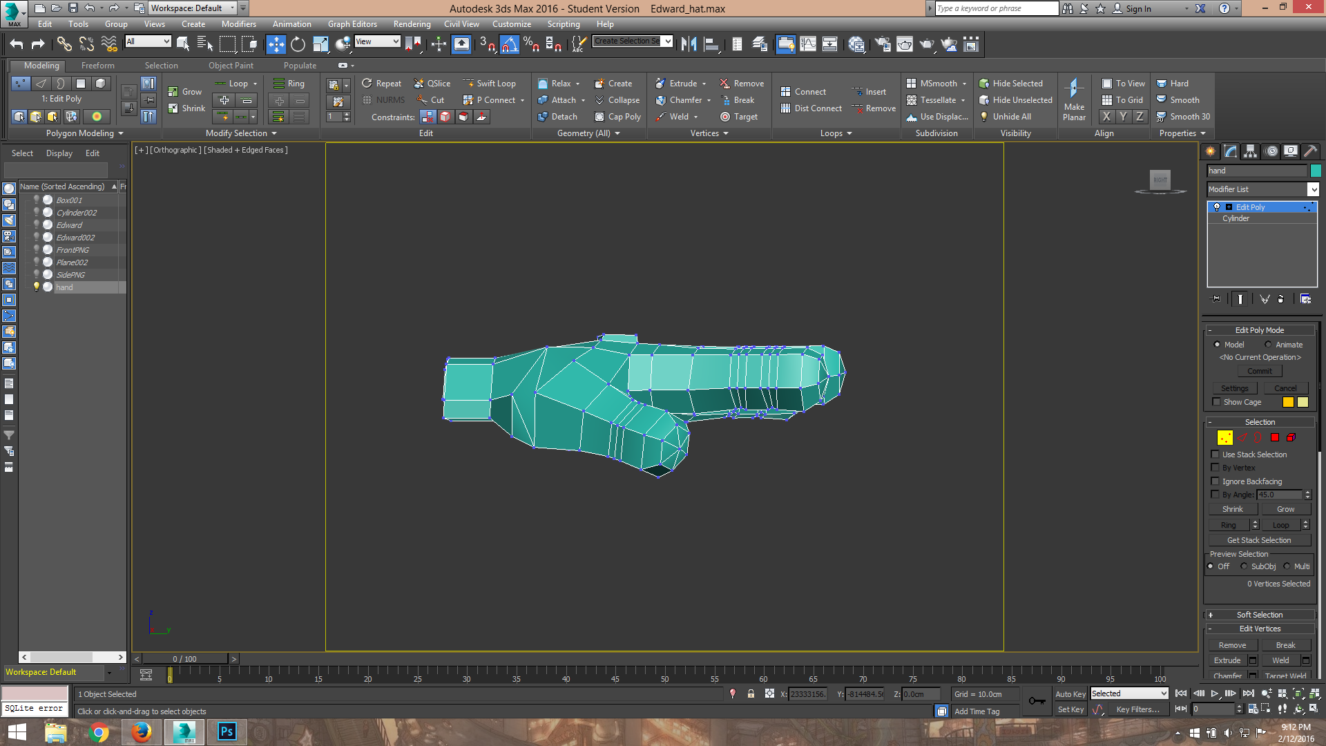Screen dimensions: 1326x746
Task: Open Firefox from the taskbar
Action: click(x=142, y=731)
